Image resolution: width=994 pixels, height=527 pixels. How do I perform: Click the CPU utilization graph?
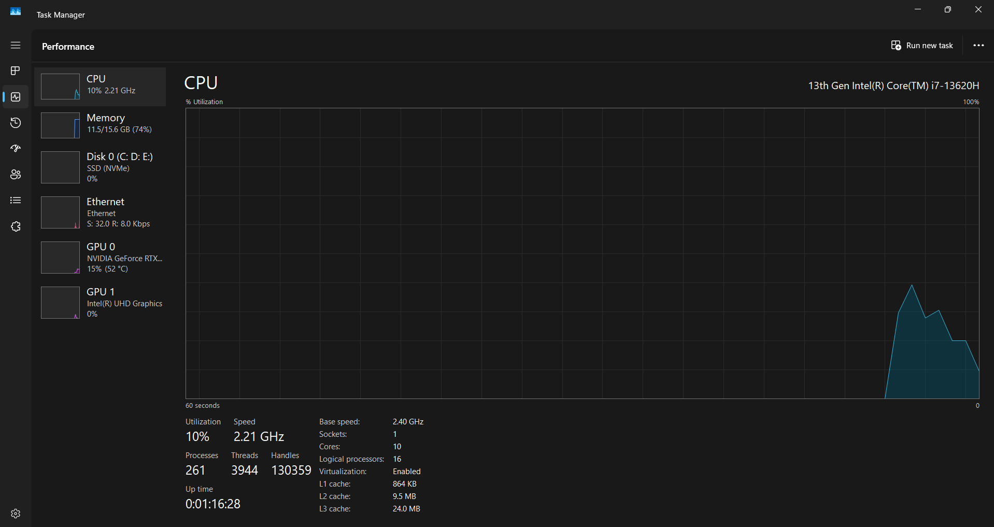pos(582,253)
